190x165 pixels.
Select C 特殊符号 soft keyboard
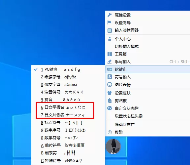[68, 161]
